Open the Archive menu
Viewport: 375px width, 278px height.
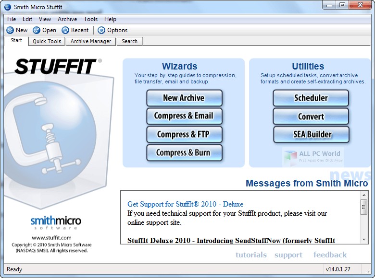click(67, 19)
